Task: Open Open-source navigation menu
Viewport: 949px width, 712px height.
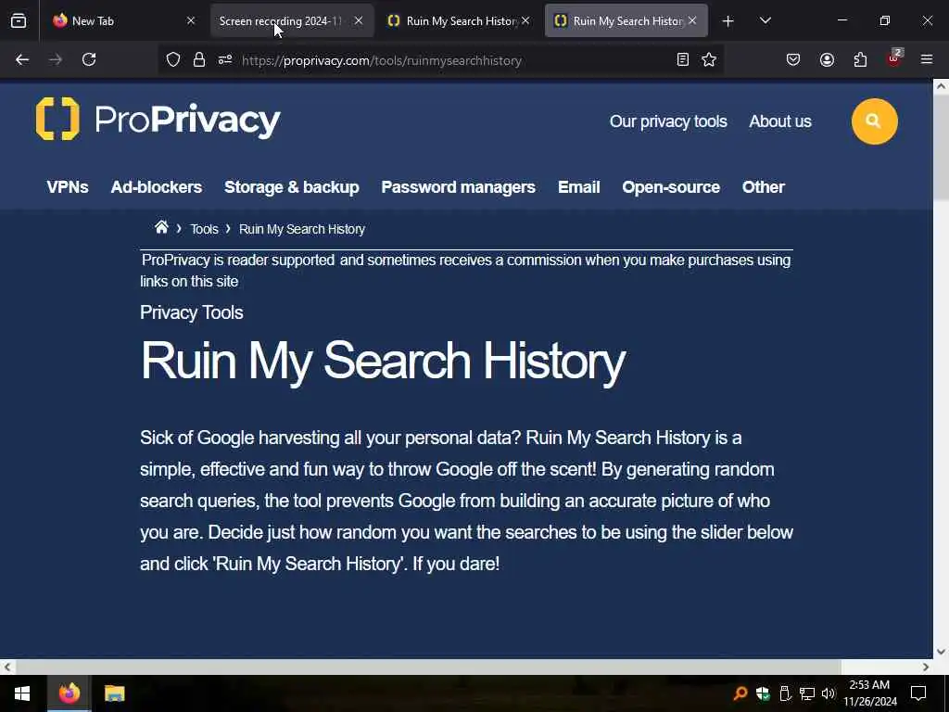Action: [671, 187]
